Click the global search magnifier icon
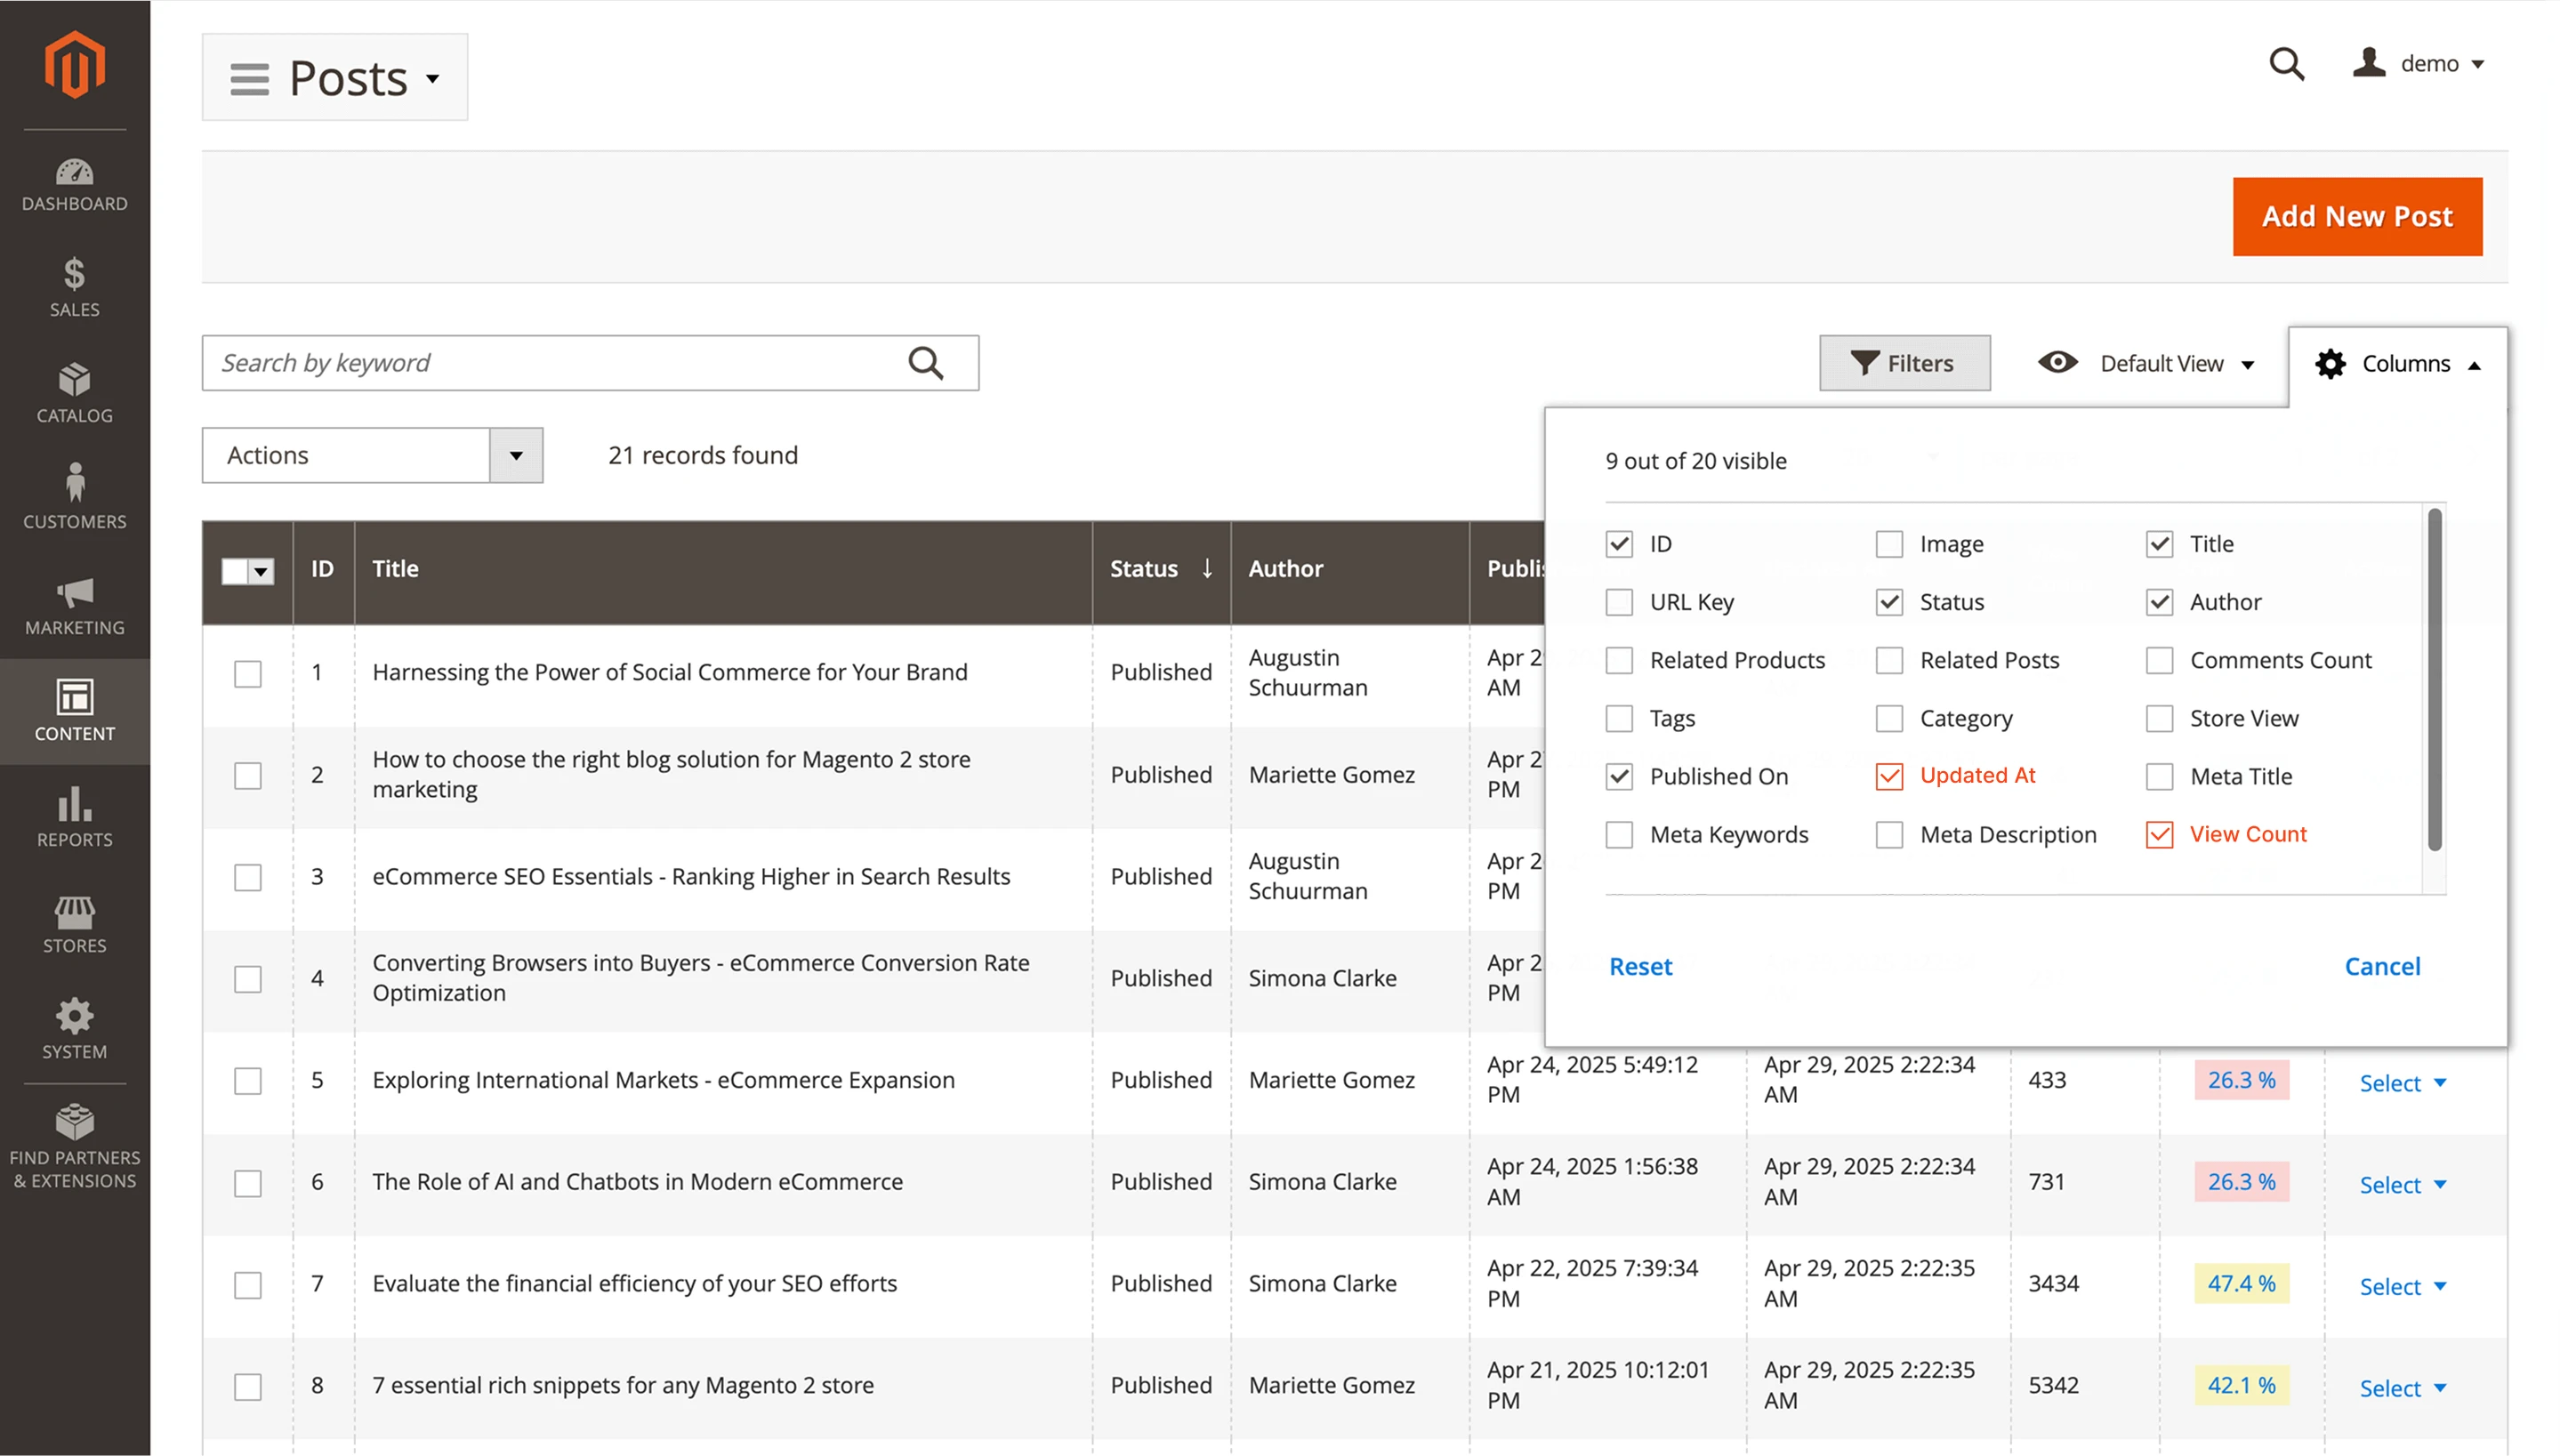This screenshot has height=1456, width=2560. pos(2287,63)
